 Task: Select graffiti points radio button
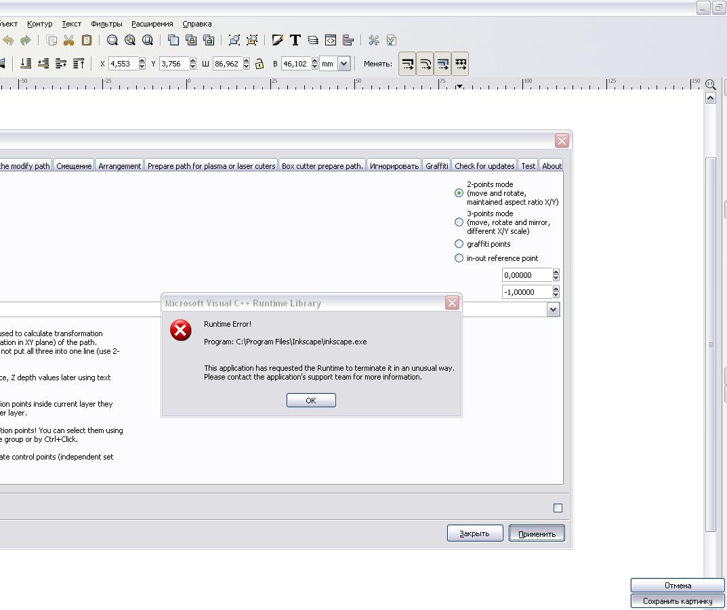point(459,244)
